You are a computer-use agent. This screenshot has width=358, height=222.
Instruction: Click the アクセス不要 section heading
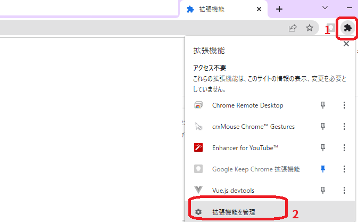pos(210,68)
